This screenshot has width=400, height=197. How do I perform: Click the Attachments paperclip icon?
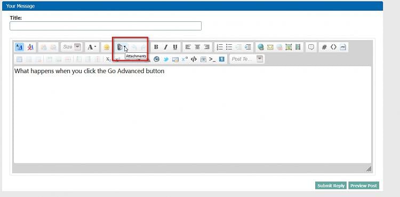click(119, 47)
